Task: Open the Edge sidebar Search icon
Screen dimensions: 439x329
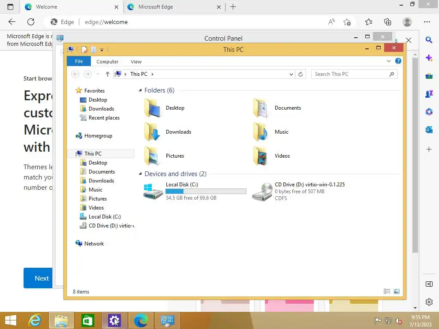Action: [x=429, y=40]
